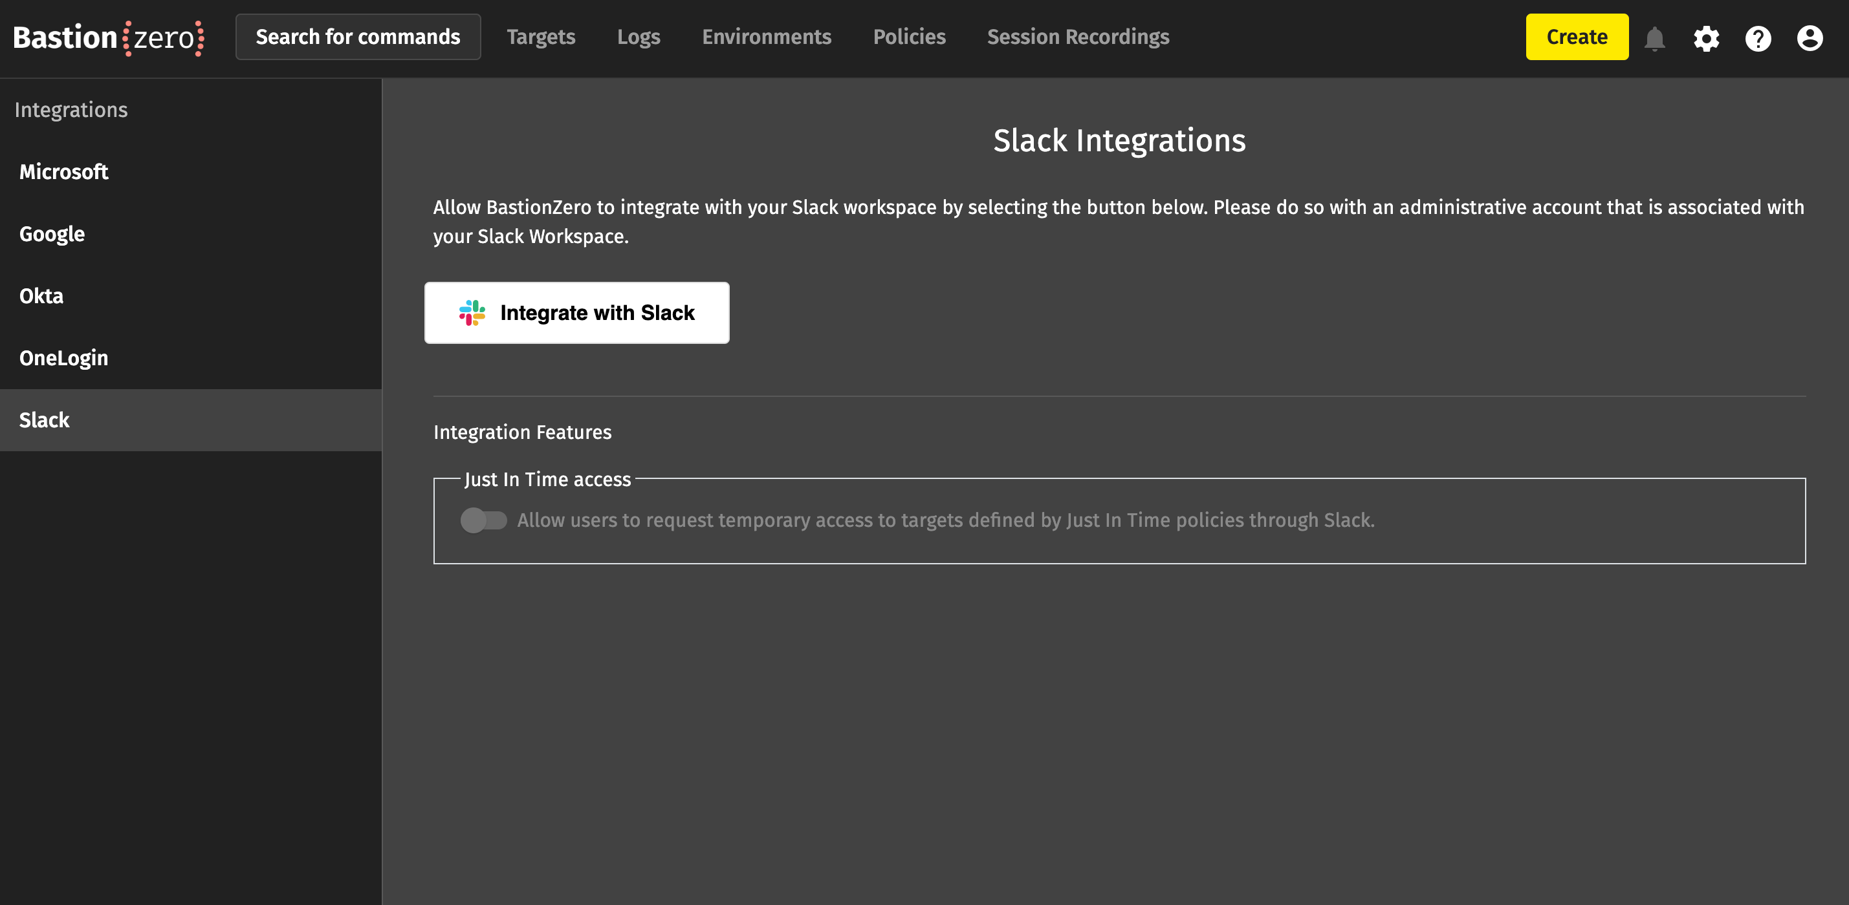Open the user account profile icon
The height and width of the screenshot is (905, 1849).
point(1810,38)
